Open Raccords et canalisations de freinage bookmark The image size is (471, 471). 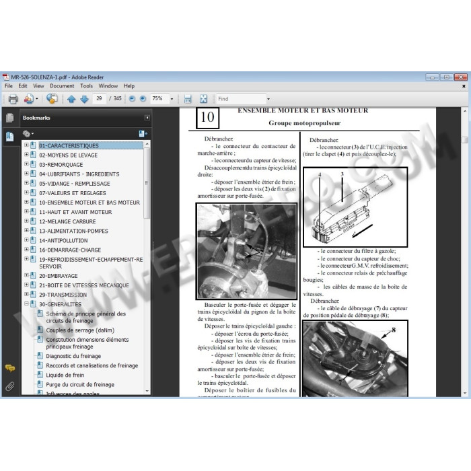click(92, 365)
